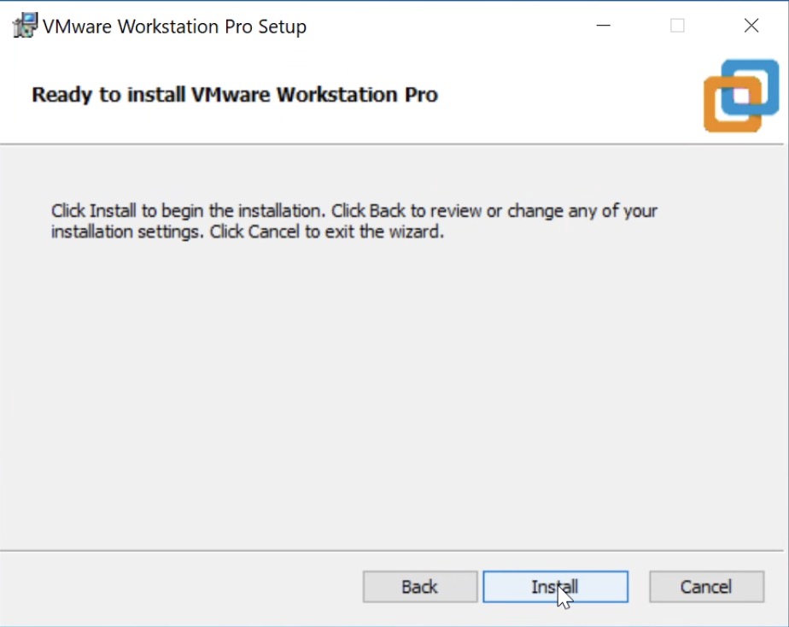Click the overlapping center of the logo squares

pyautogui.click(x=740, y=95)
